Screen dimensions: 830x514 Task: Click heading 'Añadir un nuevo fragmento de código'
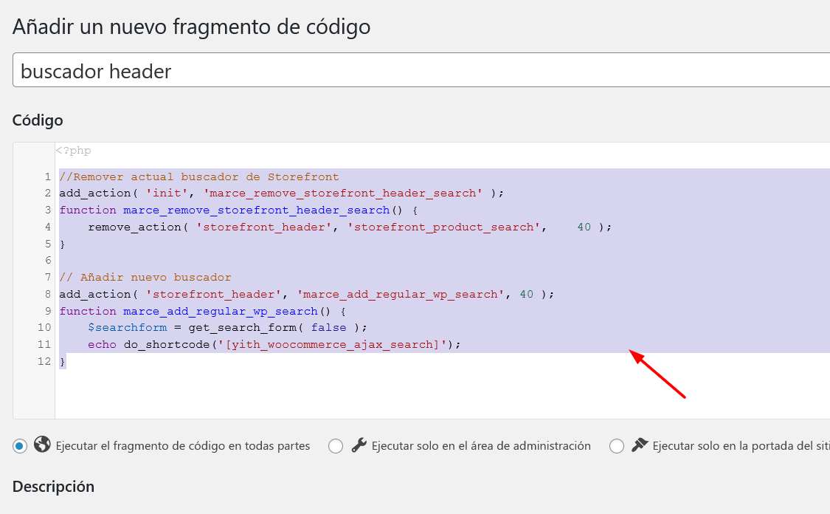coord(192,27)
